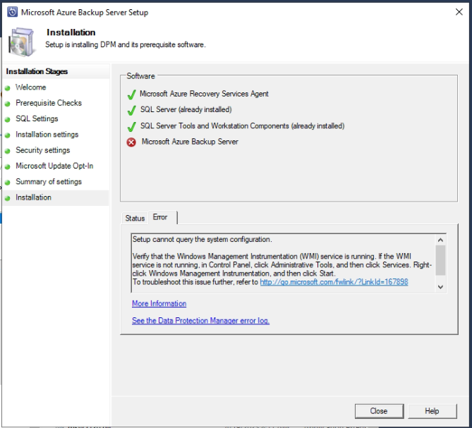Click the installation disc box icon

pyautogui.click(x=21, y=42)
